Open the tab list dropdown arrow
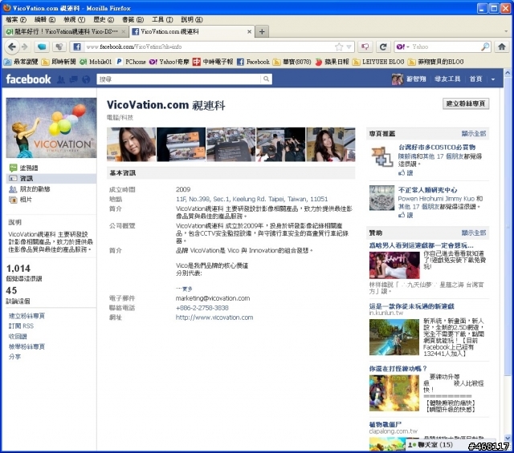514x453 pixels. pyautogui.click(x=506, y=31)
